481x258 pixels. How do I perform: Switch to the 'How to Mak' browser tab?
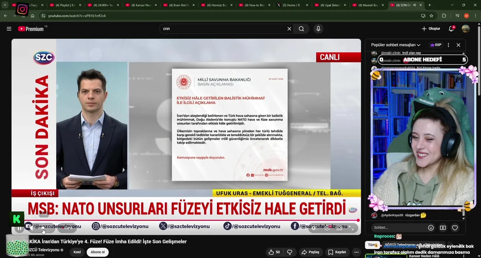(255, 5)
